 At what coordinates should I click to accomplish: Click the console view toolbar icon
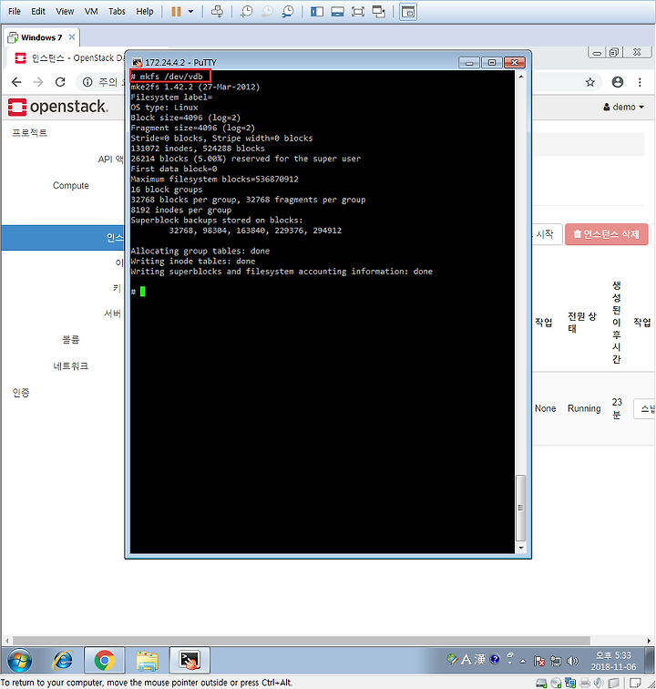(x=408, y=12)
